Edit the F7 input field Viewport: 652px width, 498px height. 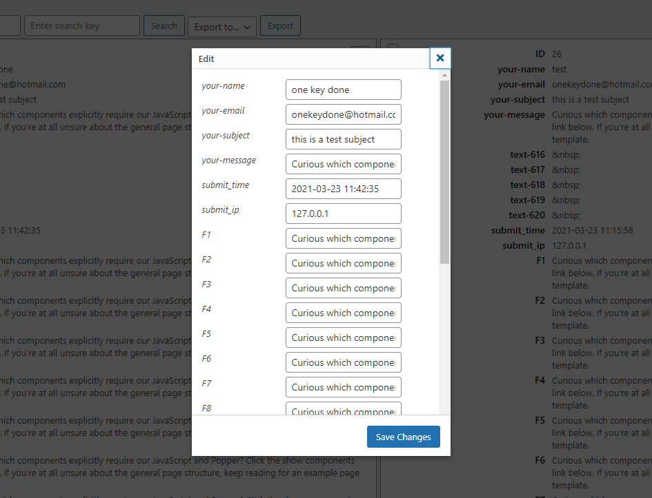[344, 387]
